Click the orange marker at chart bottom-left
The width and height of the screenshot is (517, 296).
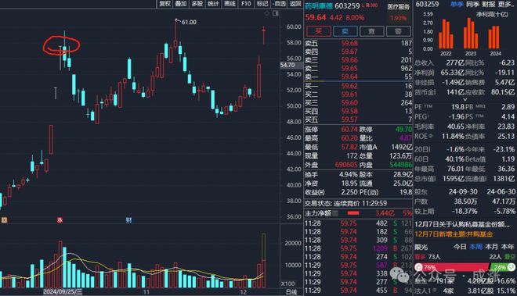click(4, 220)
